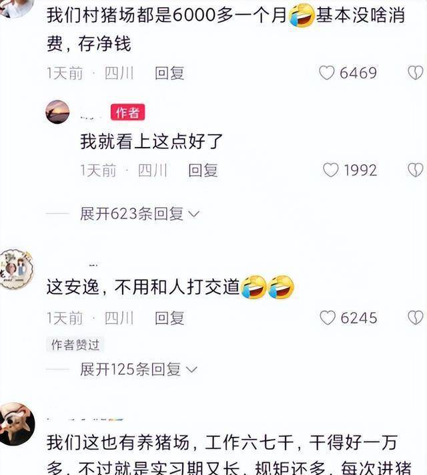The image size is (427, 475).
Task: Like the 这安逸 comment with 6245 likes
Action: [328, 318]
